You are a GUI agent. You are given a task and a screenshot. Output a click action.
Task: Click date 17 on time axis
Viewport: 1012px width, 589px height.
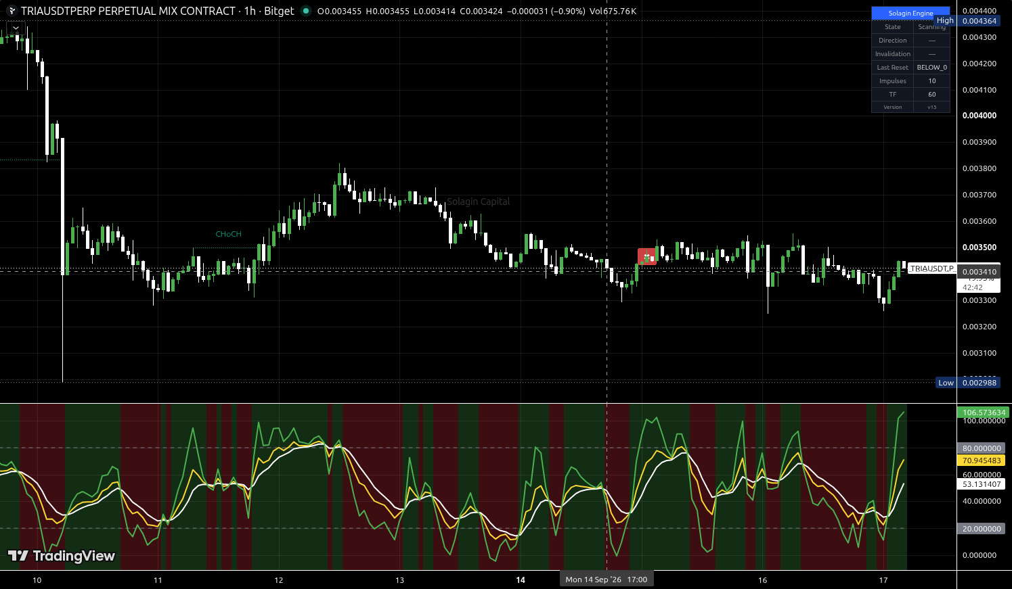tap(883, 580)
